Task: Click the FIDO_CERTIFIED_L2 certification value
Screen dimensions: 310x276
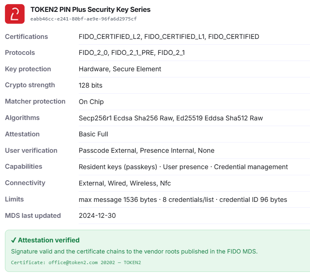Action: pos(109,37)
